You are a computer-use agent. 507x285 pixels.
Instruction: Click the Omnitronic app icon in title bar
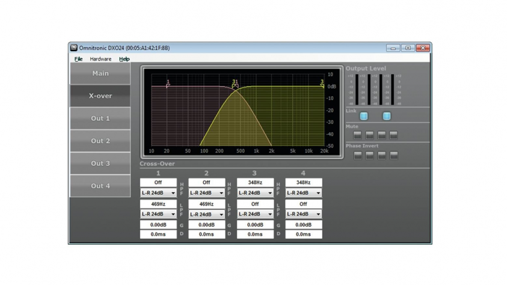click(x=74, y=48)
